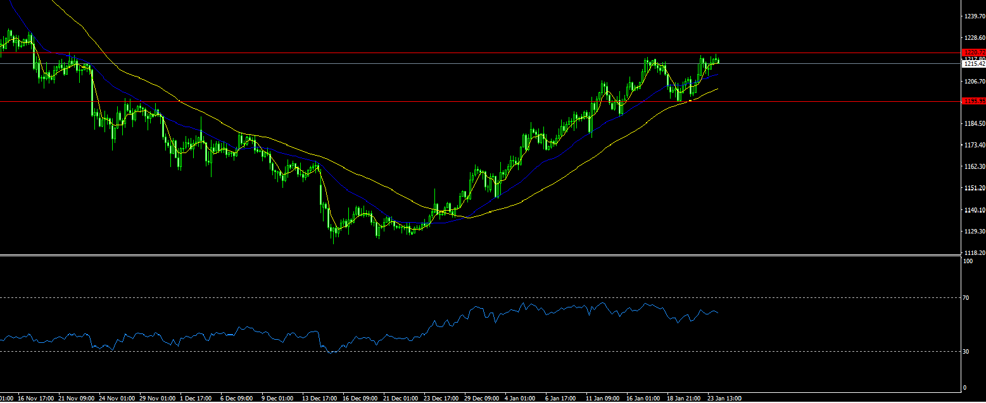The image size is (986, 403).
Task: Click the white 1215.42 current price label
Action: [973, 64]
